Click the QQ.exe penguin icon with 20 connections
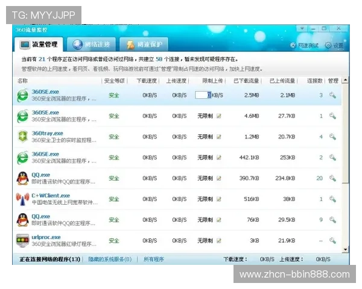 [x=23, y=178]
